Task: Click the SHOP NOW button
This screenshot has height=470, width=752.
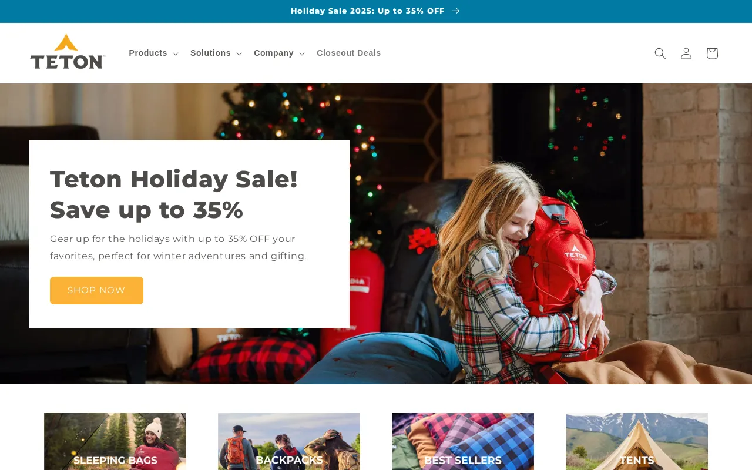Action: pos(96,290)
